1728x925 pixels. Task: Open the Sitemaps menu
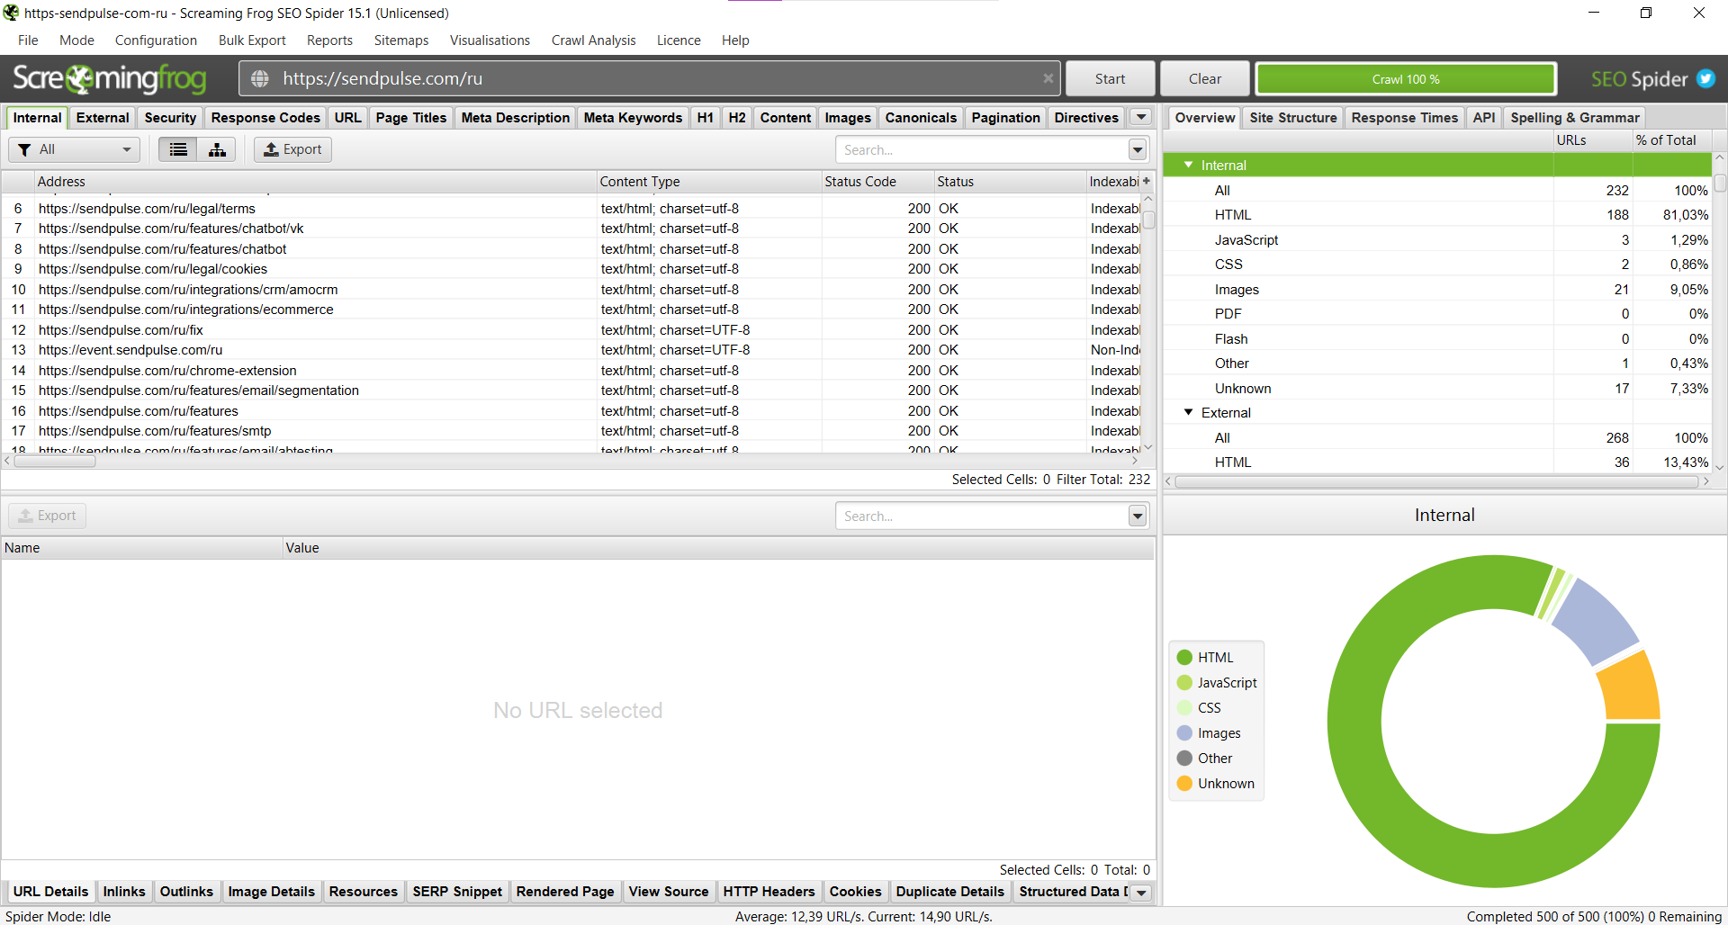pyautogui.click(x=401, y=40)
